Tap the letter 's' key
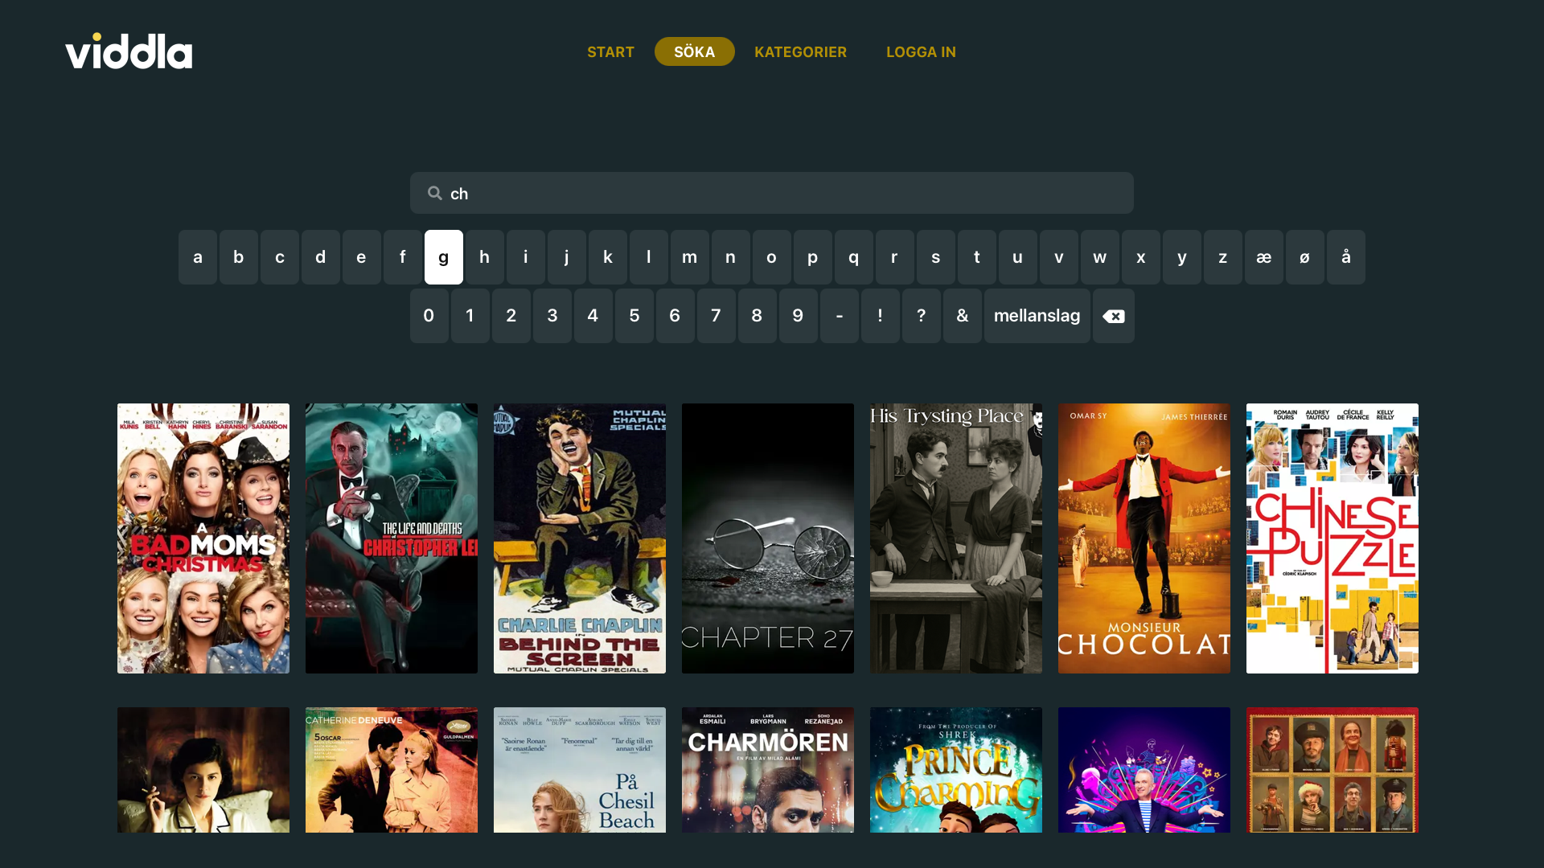1544x868 pixels. [x=936, y=257]
